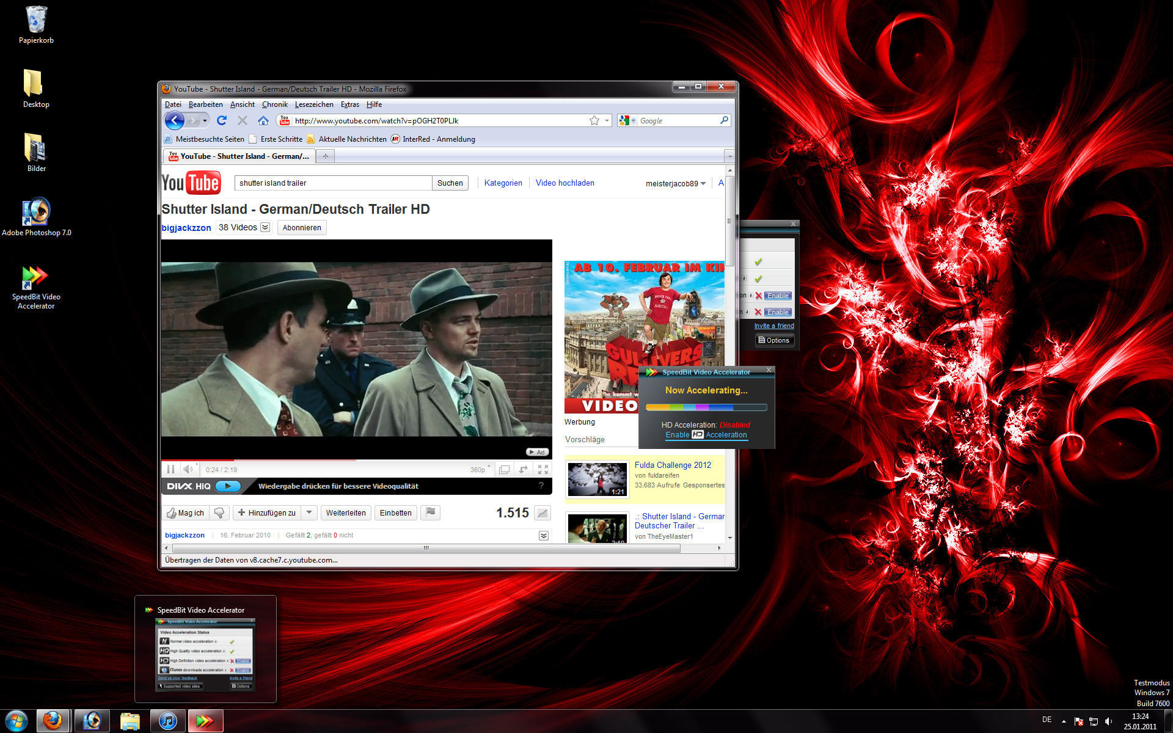Bookmark this page with the star icon
Image resolution: width=1173 pixels, height=733 pixels.
(594, 120)
